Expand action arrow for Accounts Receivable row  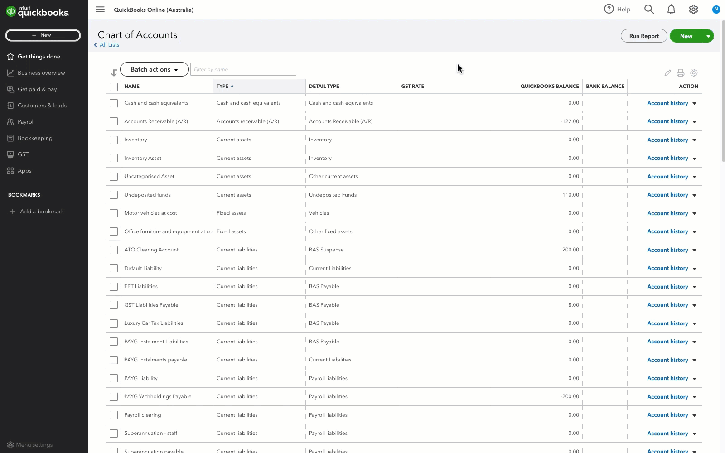(x=694, y=122)
